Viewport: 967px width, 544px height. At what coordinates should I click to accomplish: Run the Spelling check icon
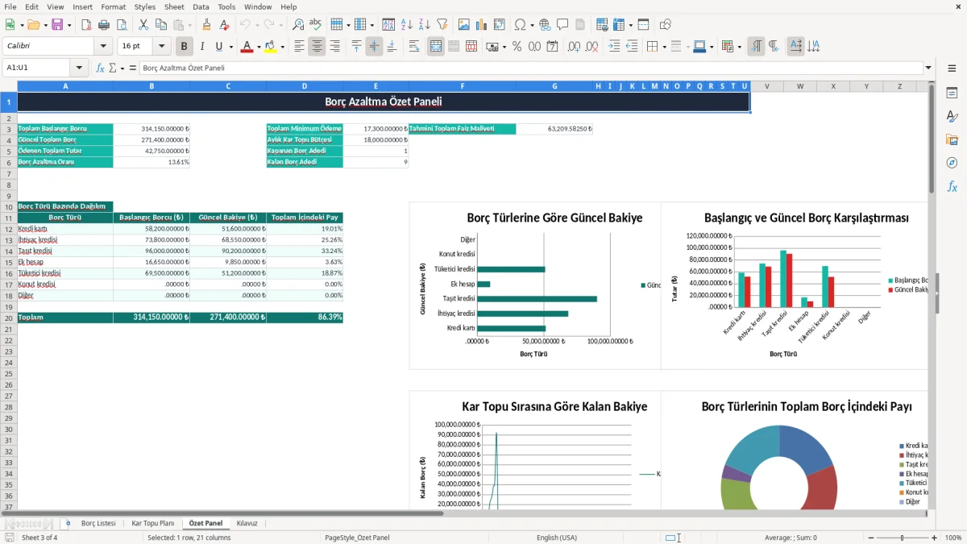pyautogui.click(x=316, y=25)
